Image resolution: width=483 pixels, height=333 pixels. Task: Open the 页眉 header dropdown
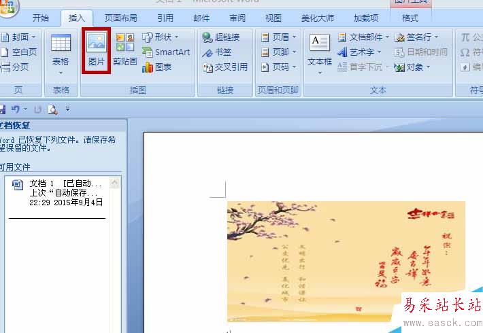click(278, 37)
